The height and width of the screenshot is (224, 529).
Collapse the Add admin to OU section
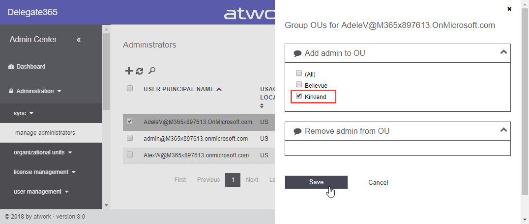click(503, 52)
